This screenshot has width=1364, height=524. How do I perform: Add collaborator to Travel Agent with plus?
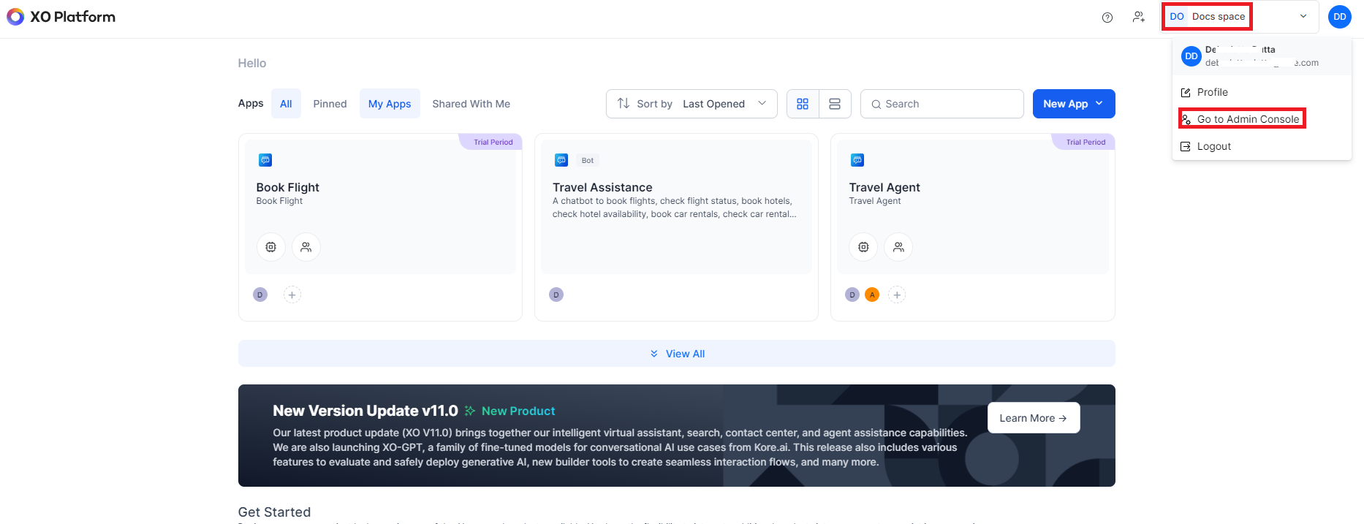pos(897,295)
